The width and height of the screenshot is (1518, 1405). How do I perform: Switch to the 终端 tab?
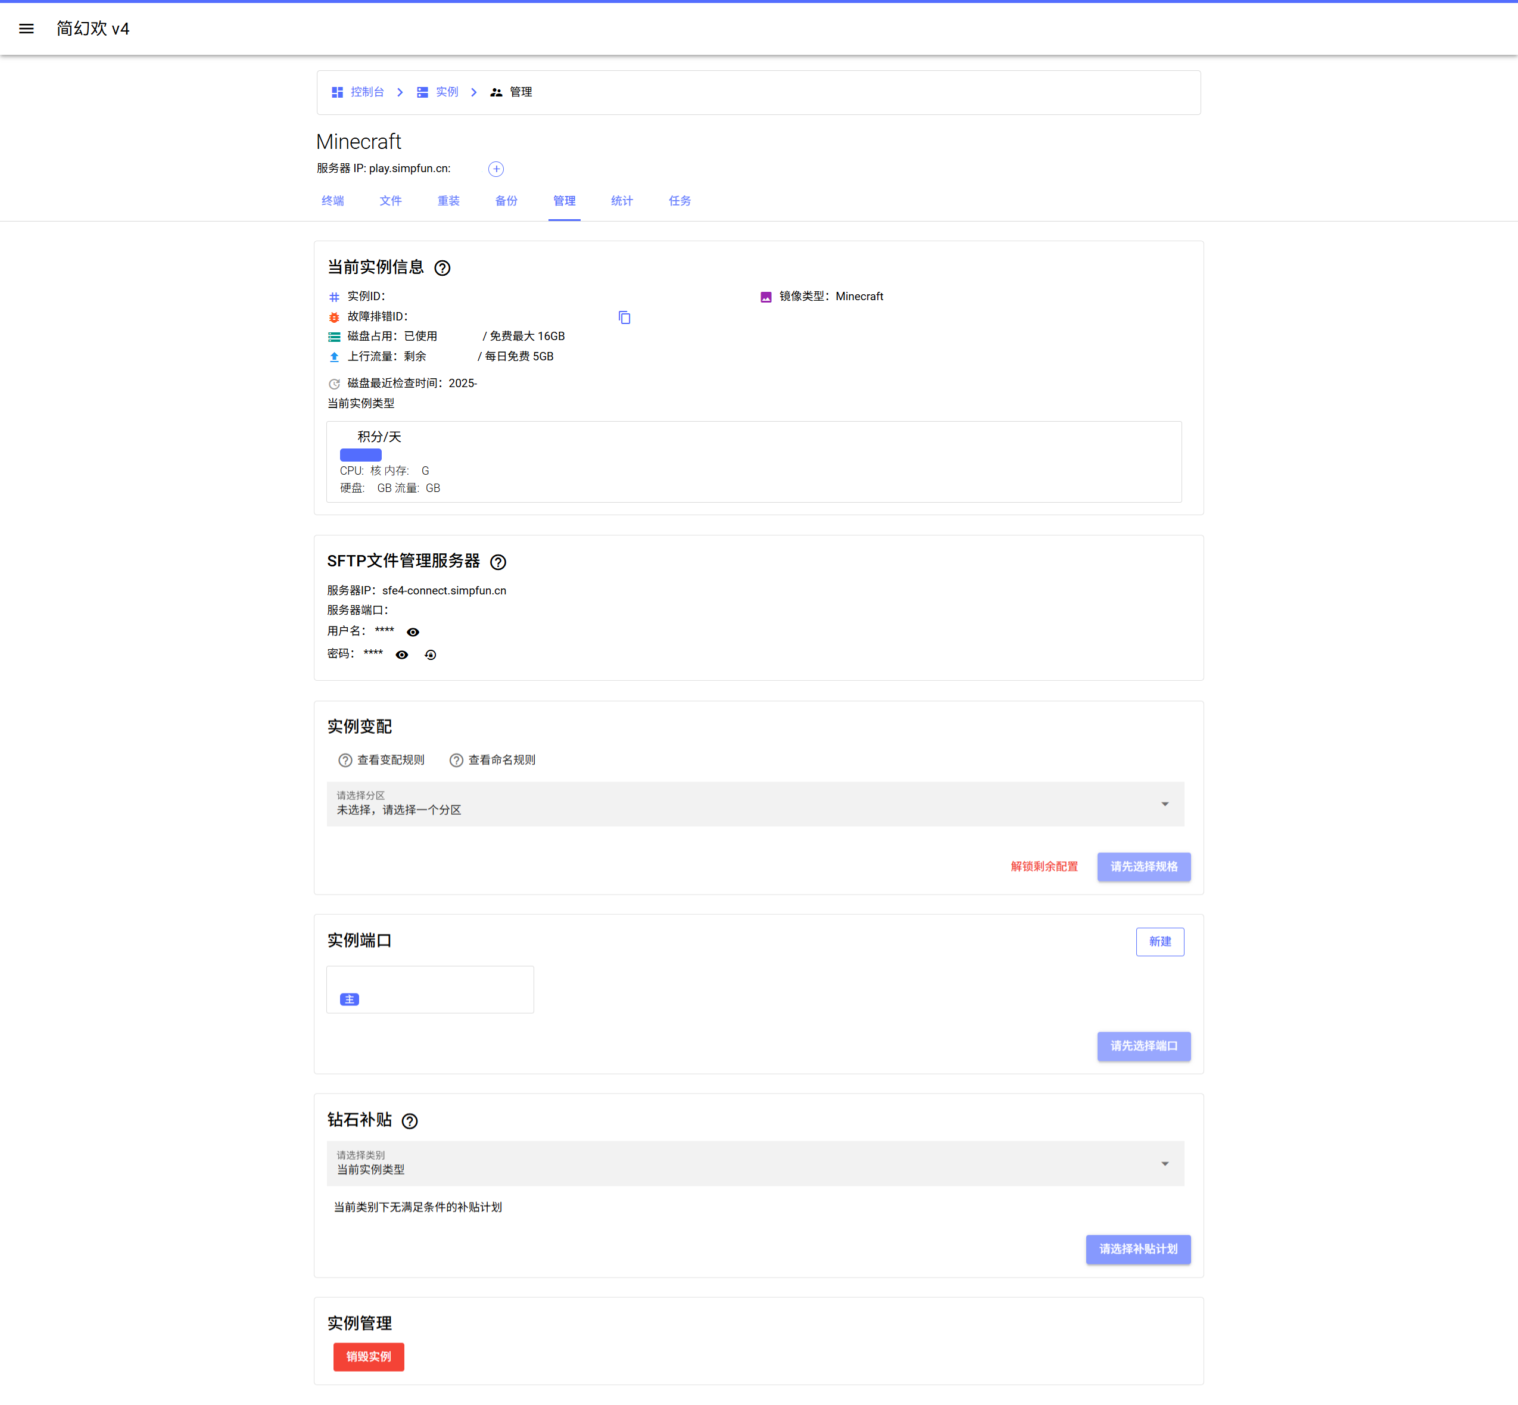(333, 201)
